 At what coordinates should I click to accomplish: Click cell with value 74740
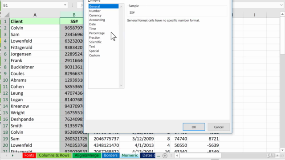tap(179, 139)
